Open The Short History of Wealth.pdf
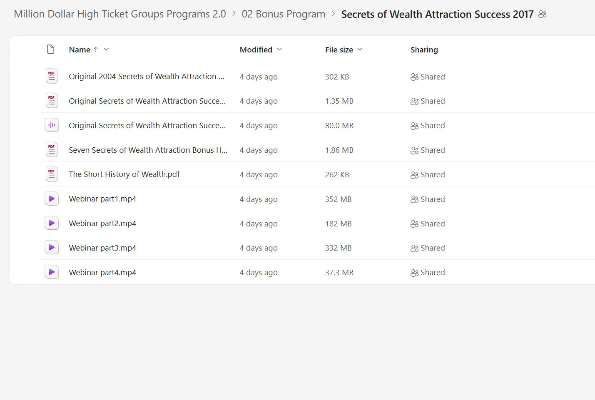Screen dimensions: 595x400 pos(124,174)
